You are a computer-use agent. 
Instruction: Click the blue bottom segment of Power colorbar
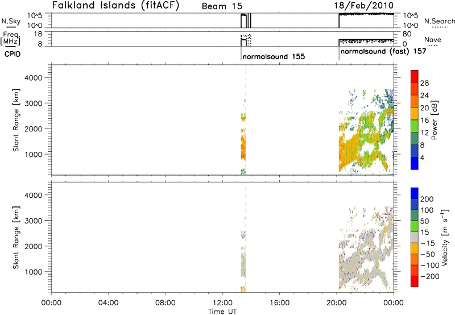(x=415, y=163)
